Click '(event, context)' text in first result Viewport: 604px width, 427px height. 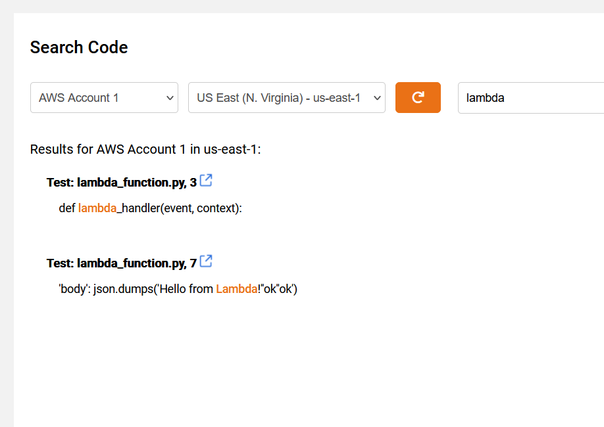(x=199, y=208)
